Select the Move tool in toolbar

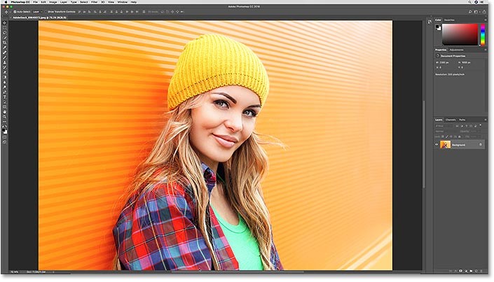click(x=4, y=22)
